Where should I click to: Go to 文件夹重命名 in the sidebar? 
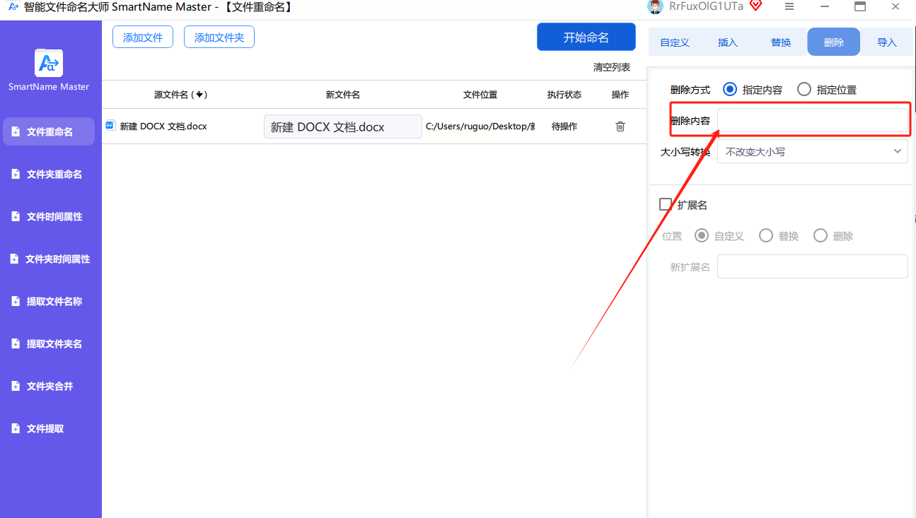49,174
